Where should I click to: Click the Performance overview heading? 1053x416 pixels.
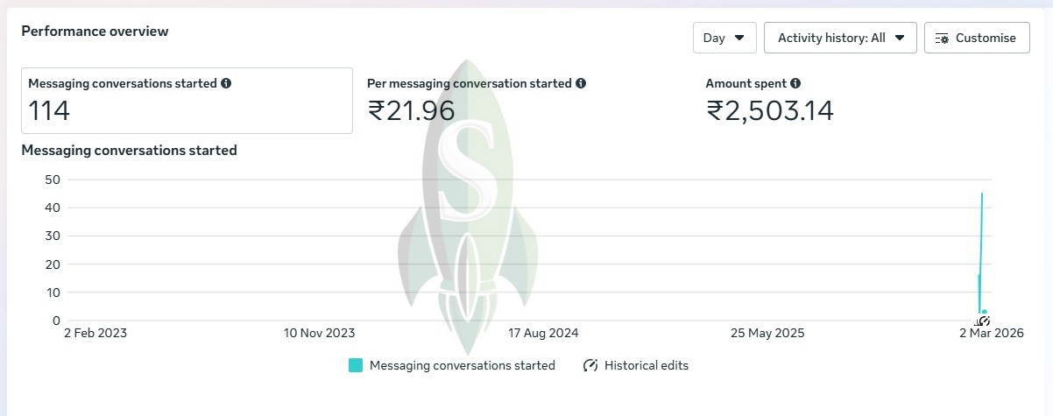click(x=95, y=32)
